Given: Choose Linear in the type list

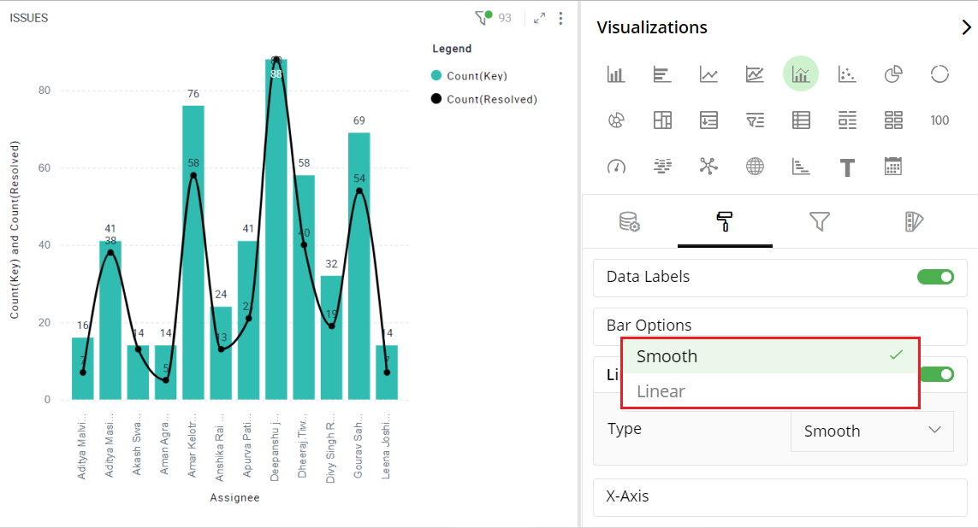Looking at the screenshot, I should [x=770, y=391].
